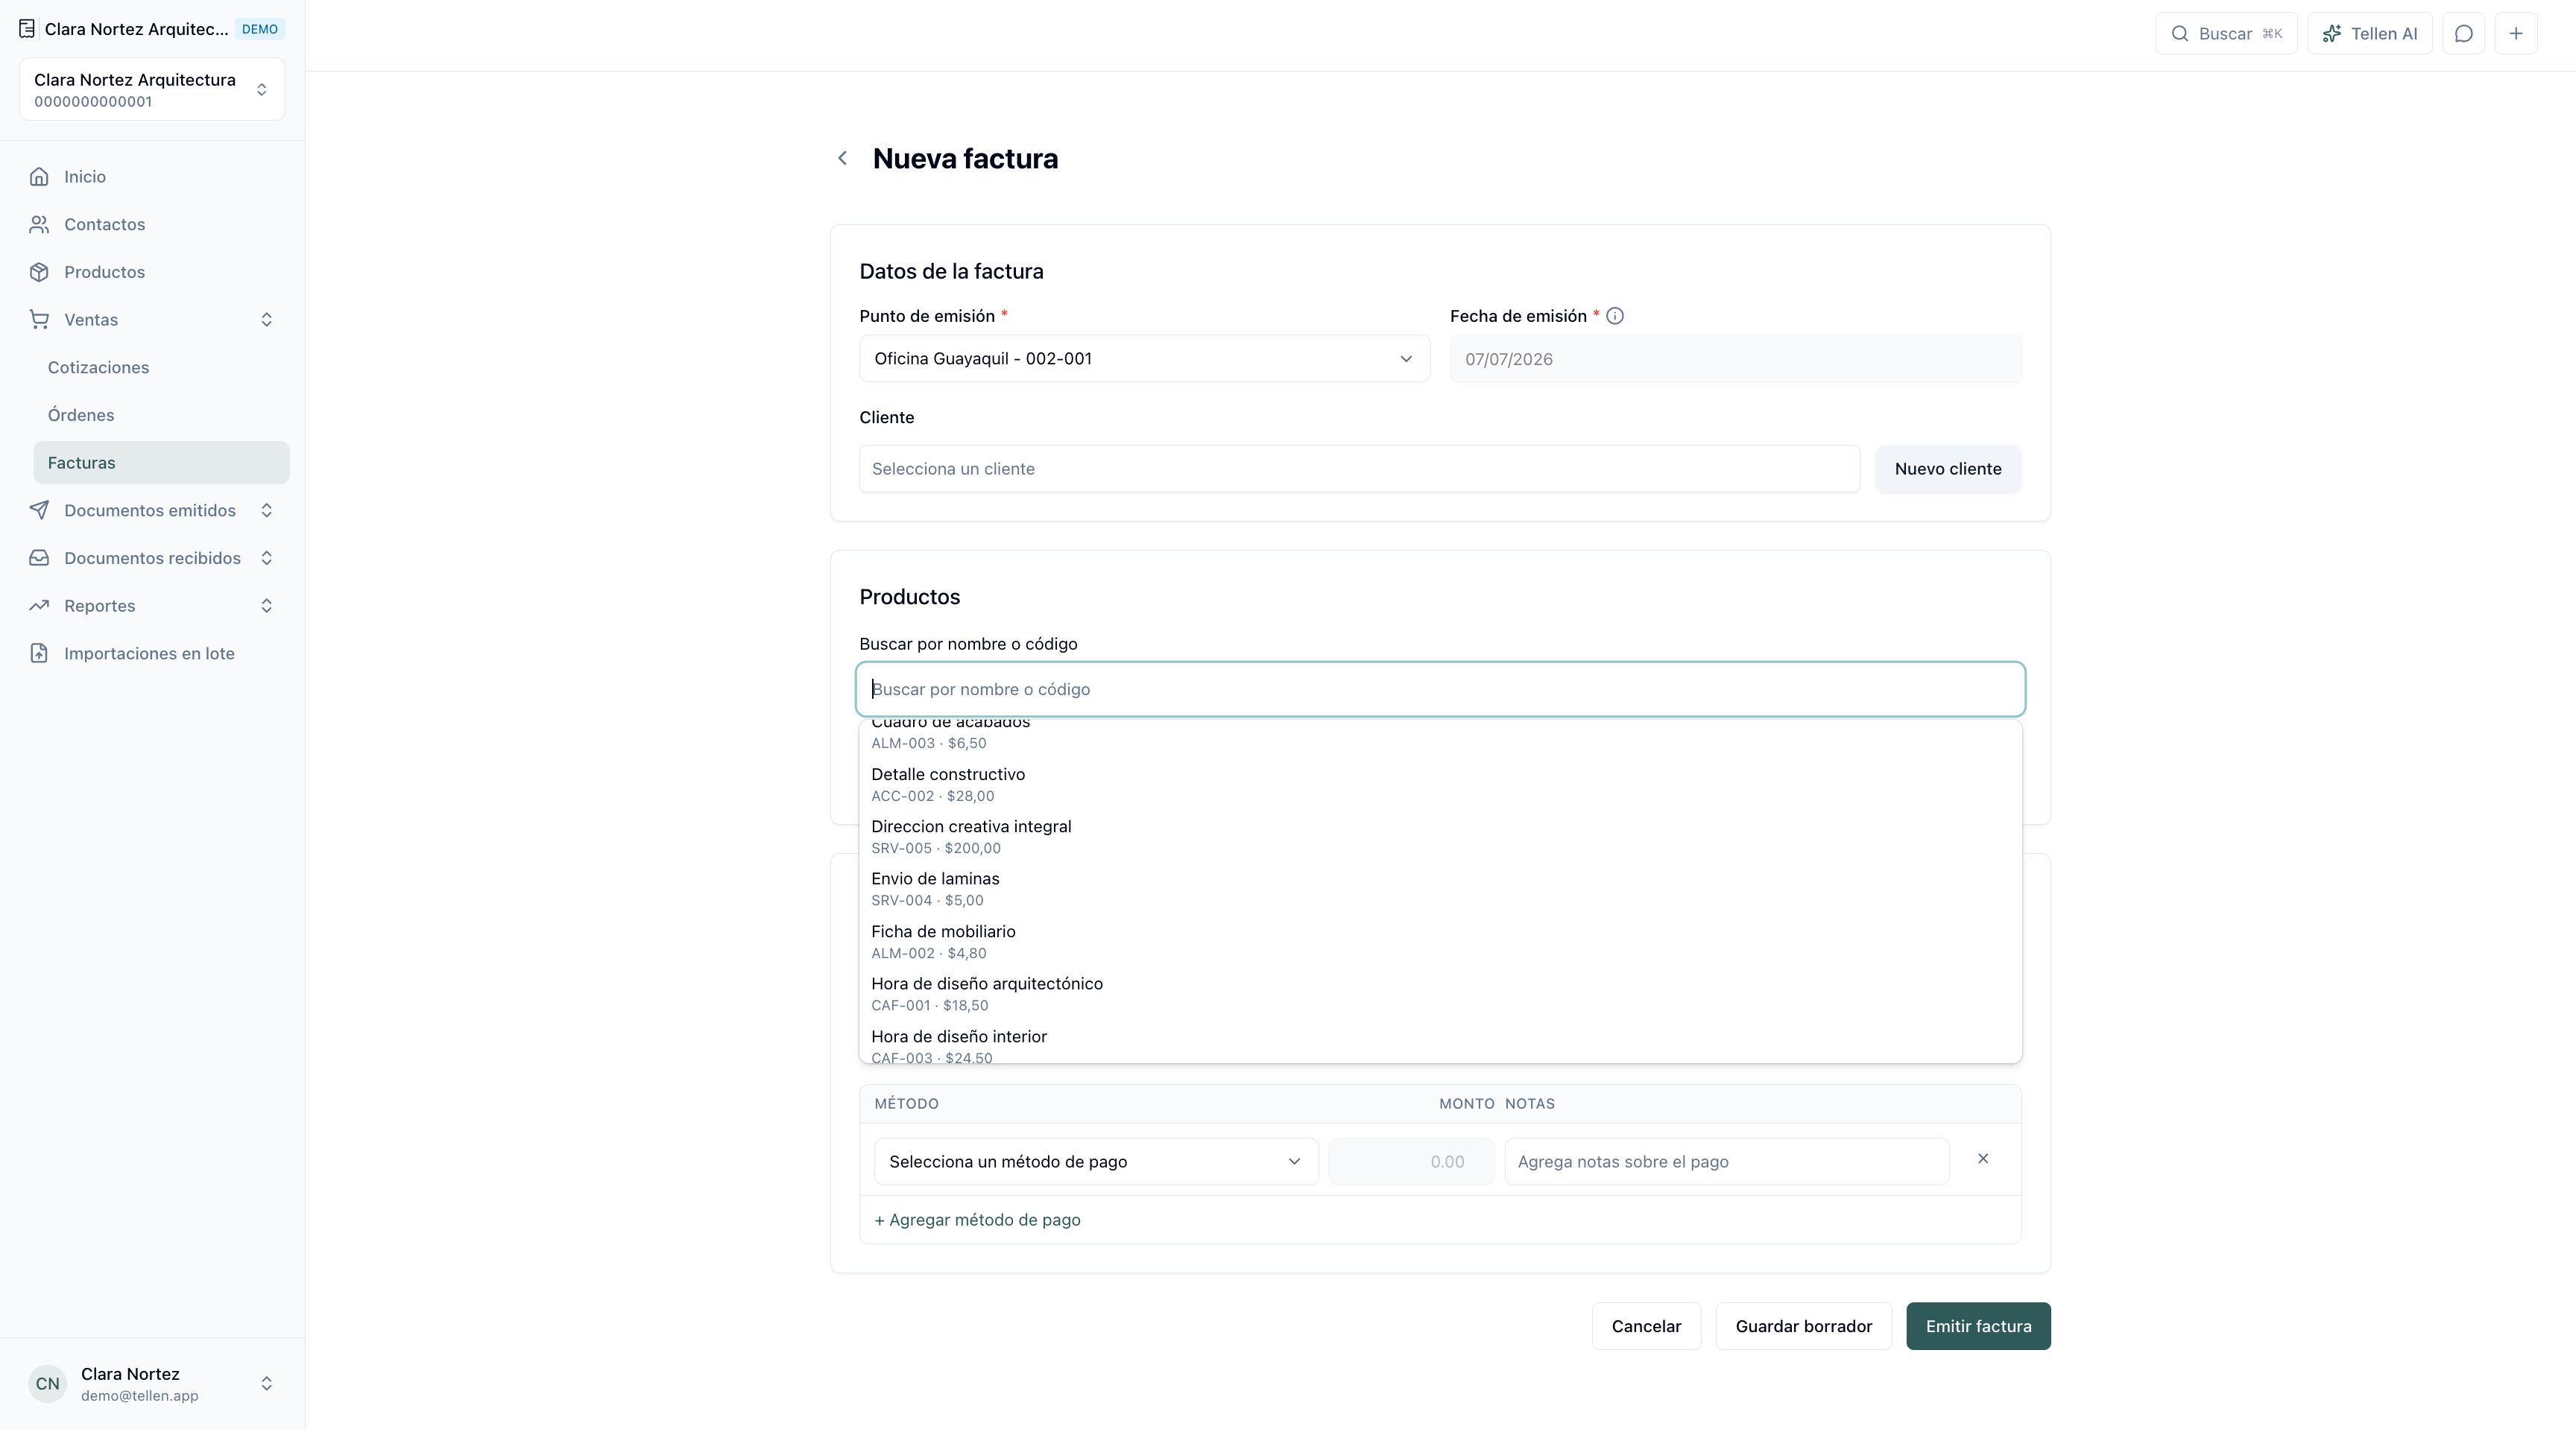Click the chat bubble icon in top bar
This screenshot has height=1429, width=2576.
point(2464,34)
